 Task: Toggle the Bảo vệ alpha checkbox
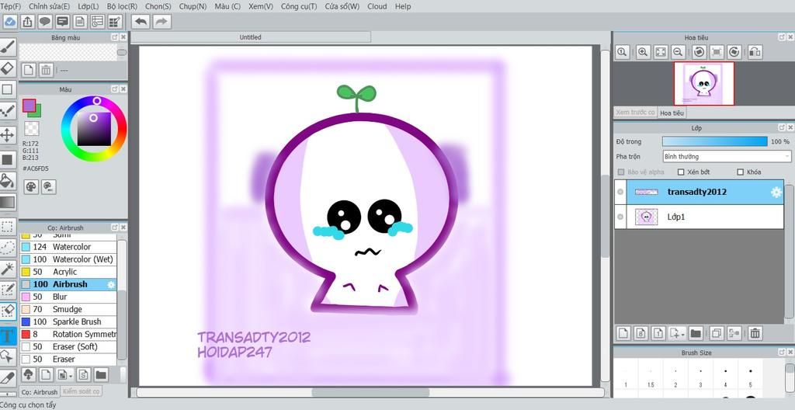click(x=621, y=172)
